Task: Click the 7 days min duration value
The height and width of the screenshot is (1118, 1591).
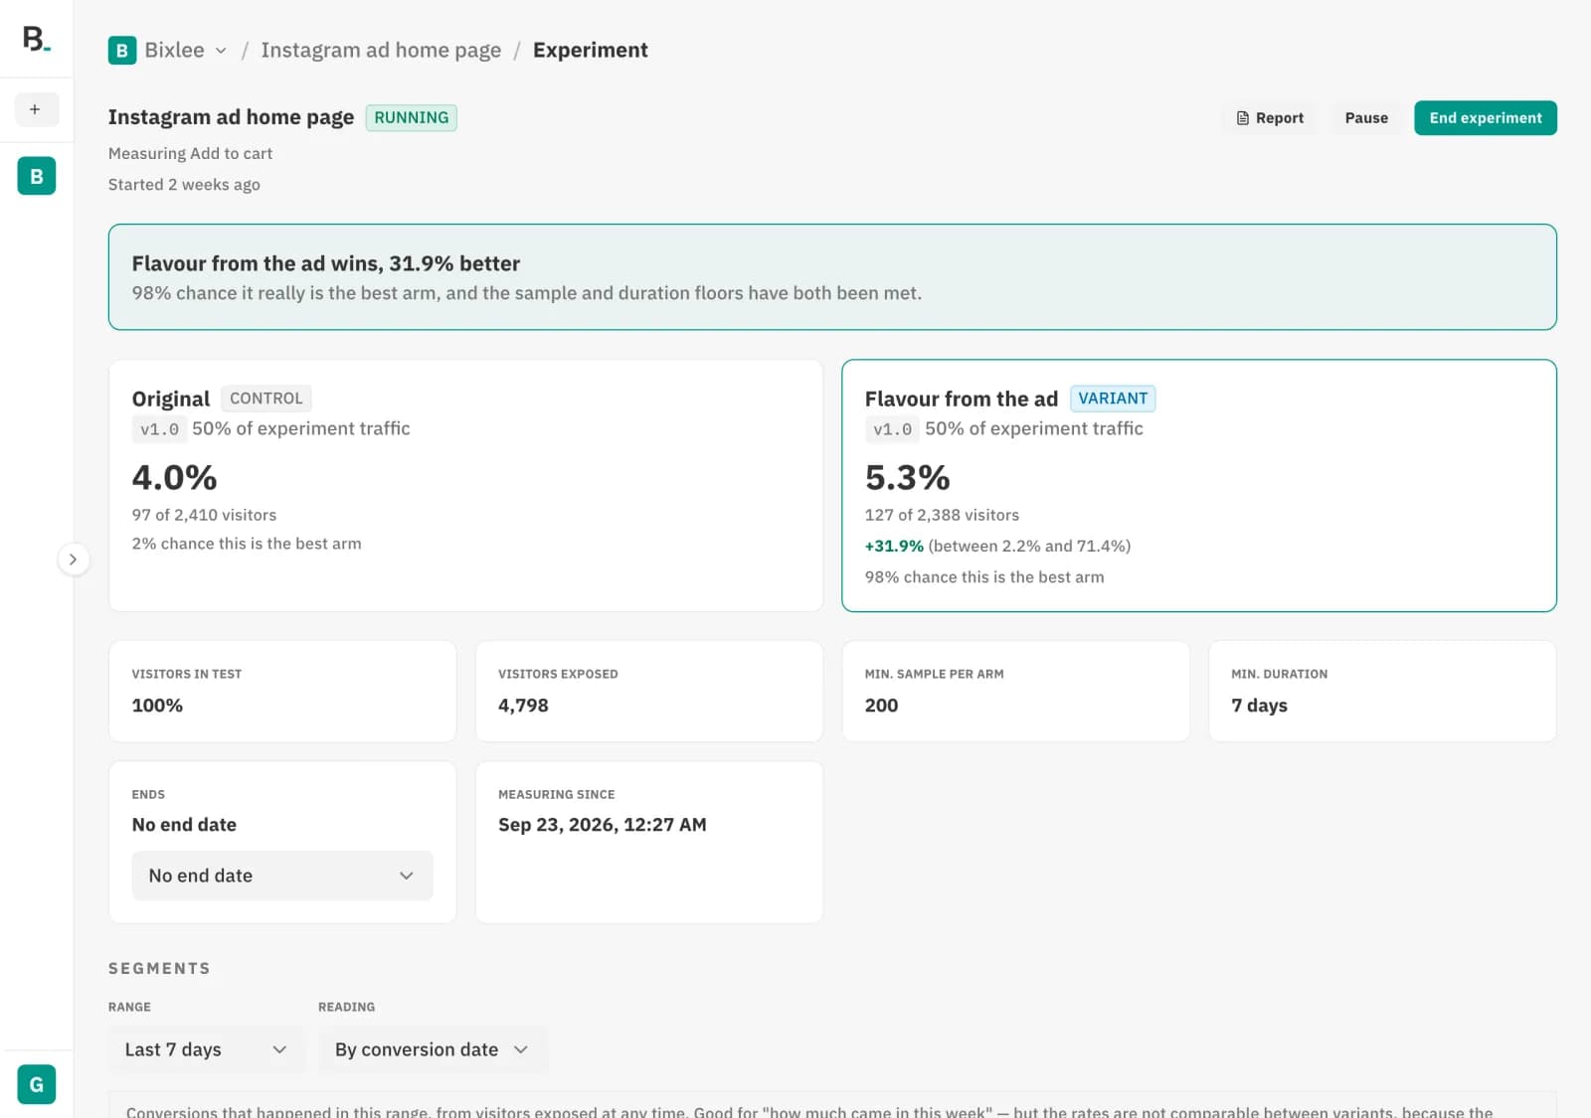Action: pyautogui.click(x=1259, y=706)
